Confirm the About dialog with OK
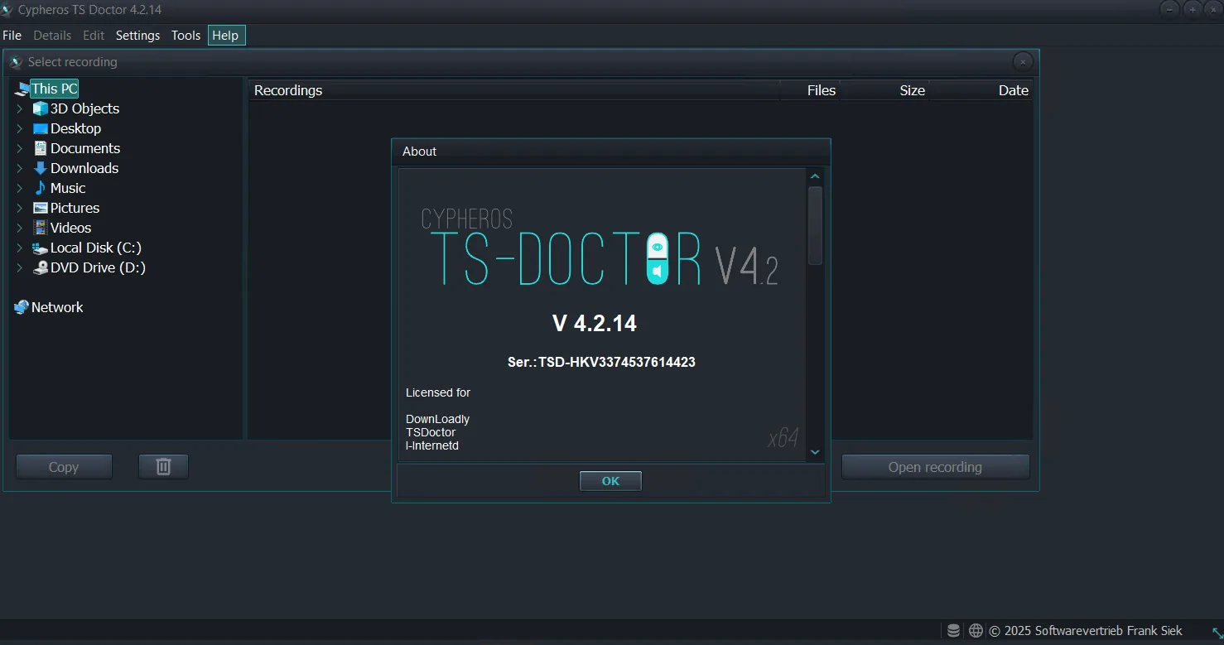The width and height of the screenshot is (1224, 645). 610,481
